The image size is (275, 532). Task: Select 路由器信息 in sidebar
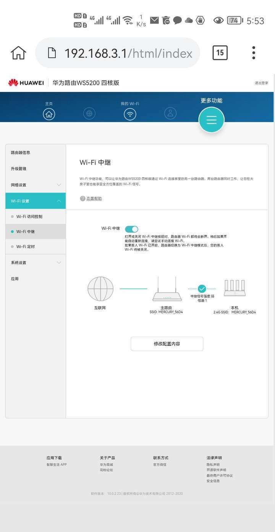[x=36, y=152]
